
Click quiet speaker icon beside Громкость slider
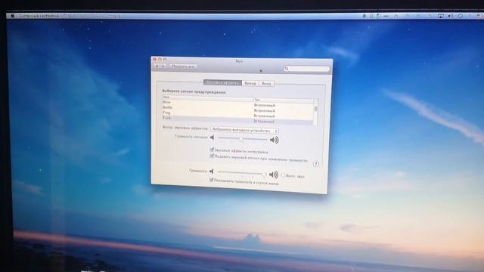(x=212, y=172)
